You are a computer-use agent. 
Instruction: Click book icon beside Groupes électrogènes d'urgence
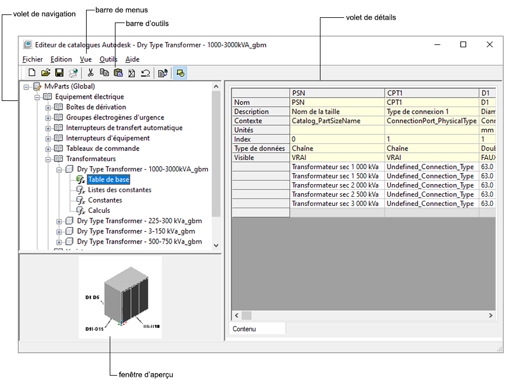(58, 117)
